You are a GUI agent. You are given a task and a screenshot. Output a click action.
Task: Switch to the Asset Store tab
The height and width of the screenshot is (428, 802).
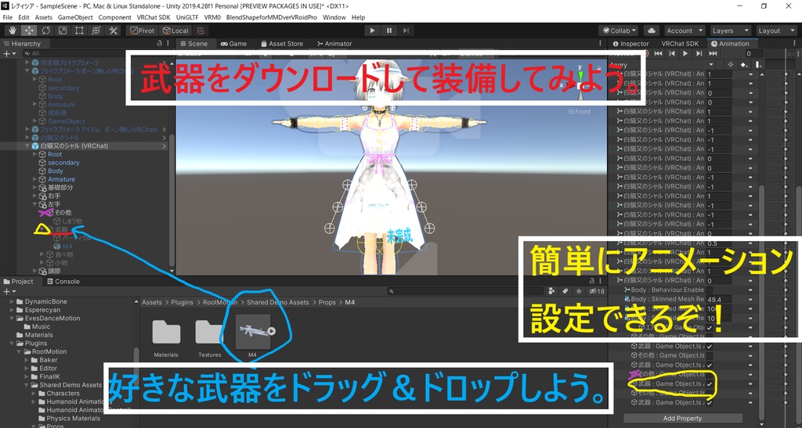[282, 44]
